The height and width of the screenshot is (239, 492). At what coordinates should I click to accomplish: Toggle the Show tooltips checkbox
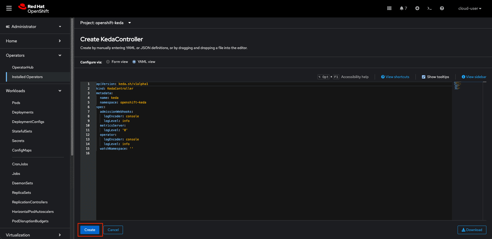point(423,77)
